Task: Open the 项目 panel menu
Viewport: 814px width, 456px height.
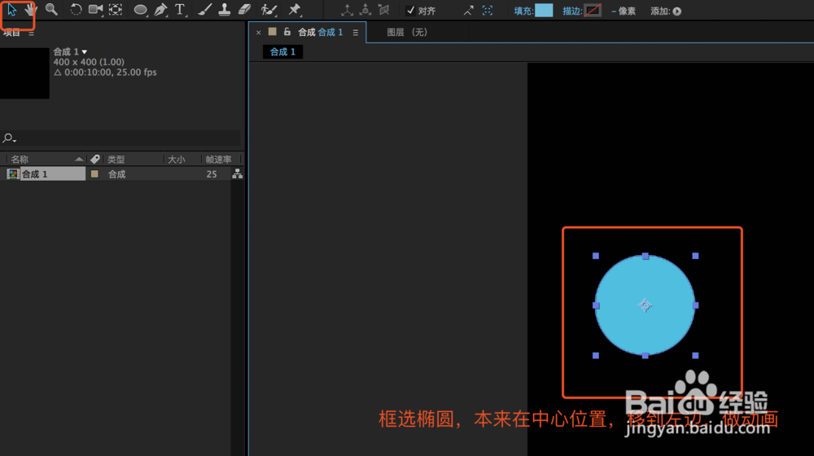Action: coord(31,33)
